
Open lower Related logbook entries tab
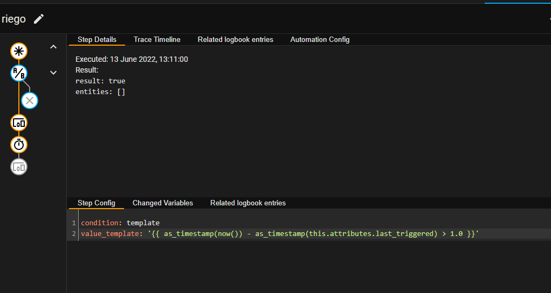tap(248, 203)
